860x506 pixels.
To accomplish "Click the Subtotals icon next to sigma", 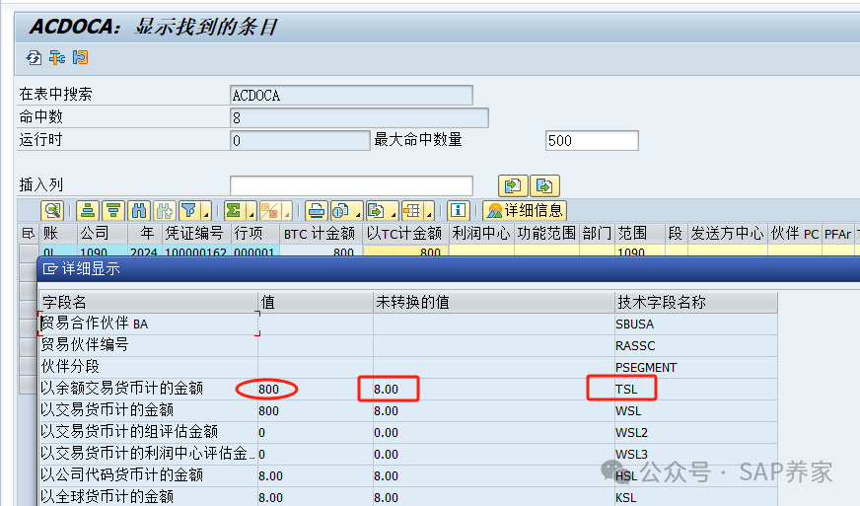I will point(270,211).
